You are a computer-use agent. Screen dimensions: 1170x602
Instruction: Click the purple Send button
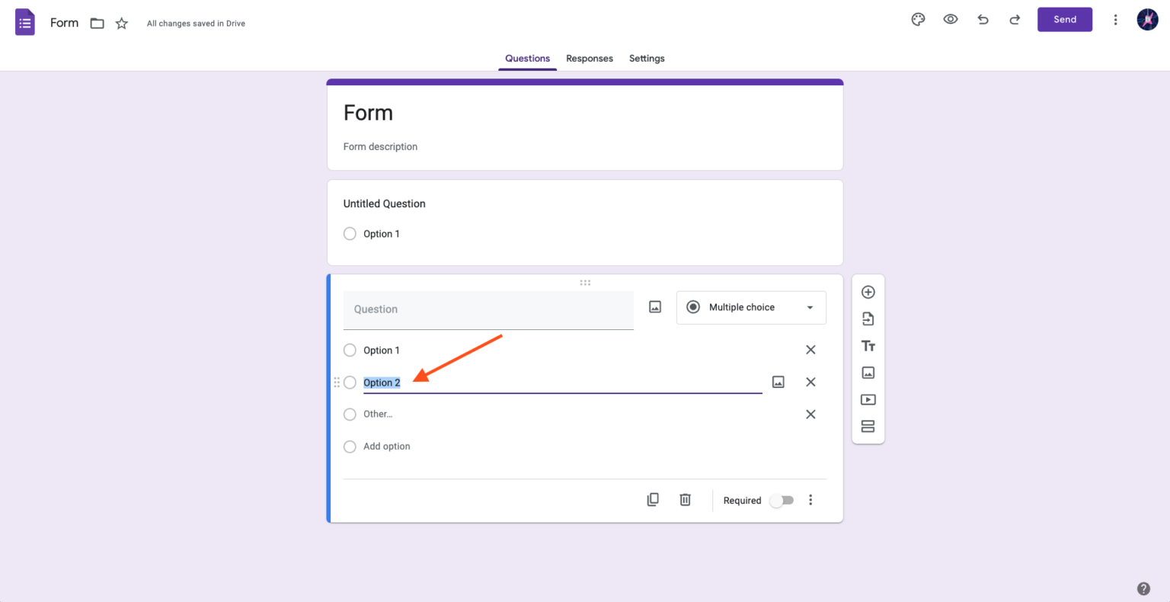coord(1064,20)
